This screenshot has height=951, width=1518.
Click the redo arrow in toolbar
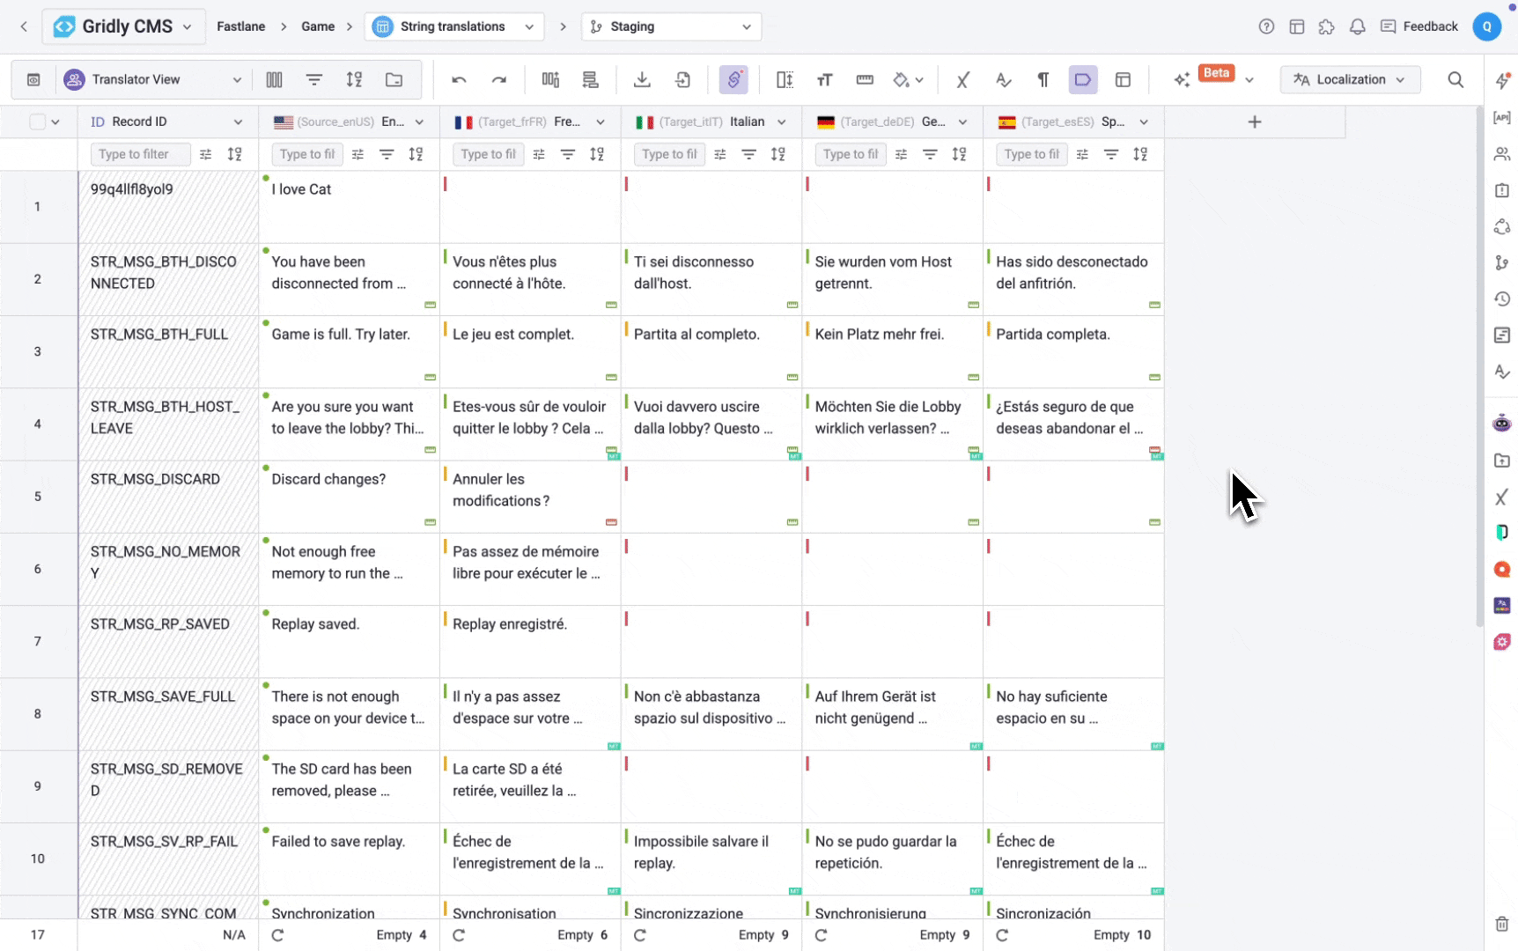click(499, 80)
